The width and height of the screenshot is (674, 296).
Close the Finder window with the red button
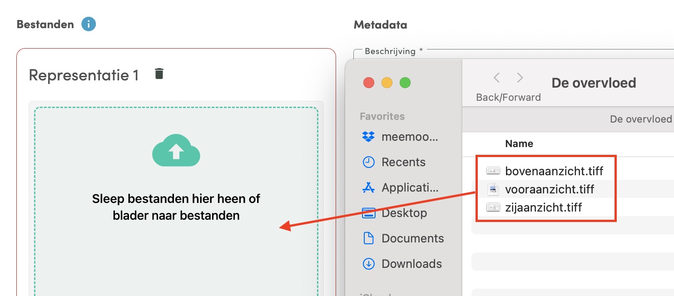click(369, 83)
